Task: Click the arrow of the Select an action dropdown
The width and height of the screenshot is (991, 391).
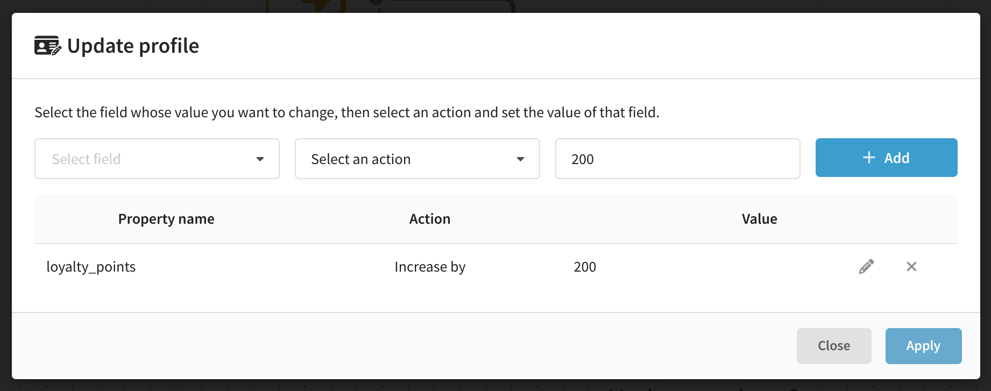Action: [520, 159]
